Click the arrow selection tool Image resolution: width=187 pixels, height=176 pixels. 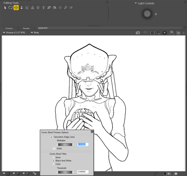coord(5,7)
